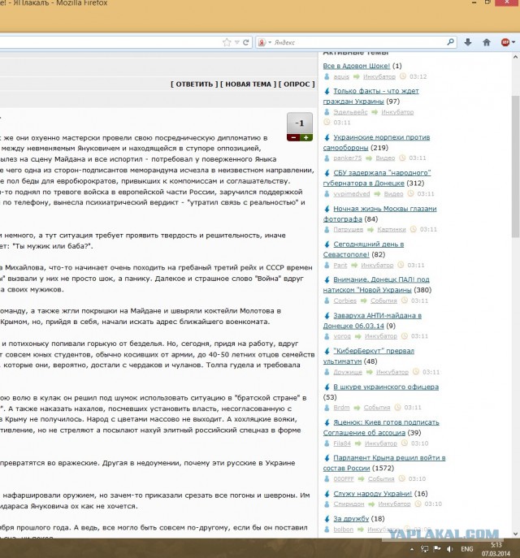
Task: Open user profile Fila84
Action: [342, 443]
